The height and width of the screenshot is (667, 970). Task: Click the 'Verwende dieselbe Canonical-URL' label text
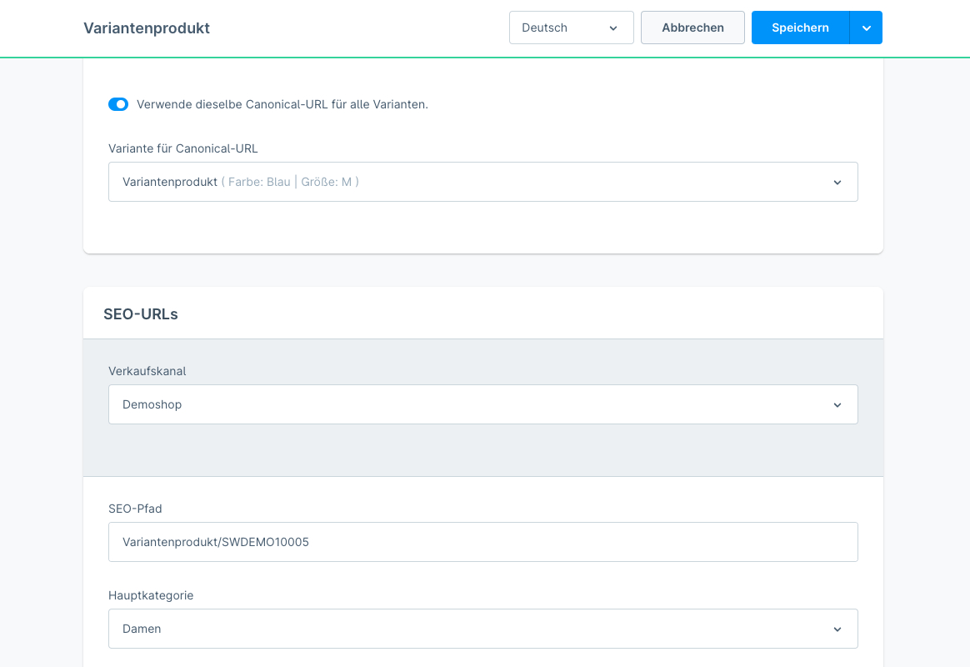282,104
